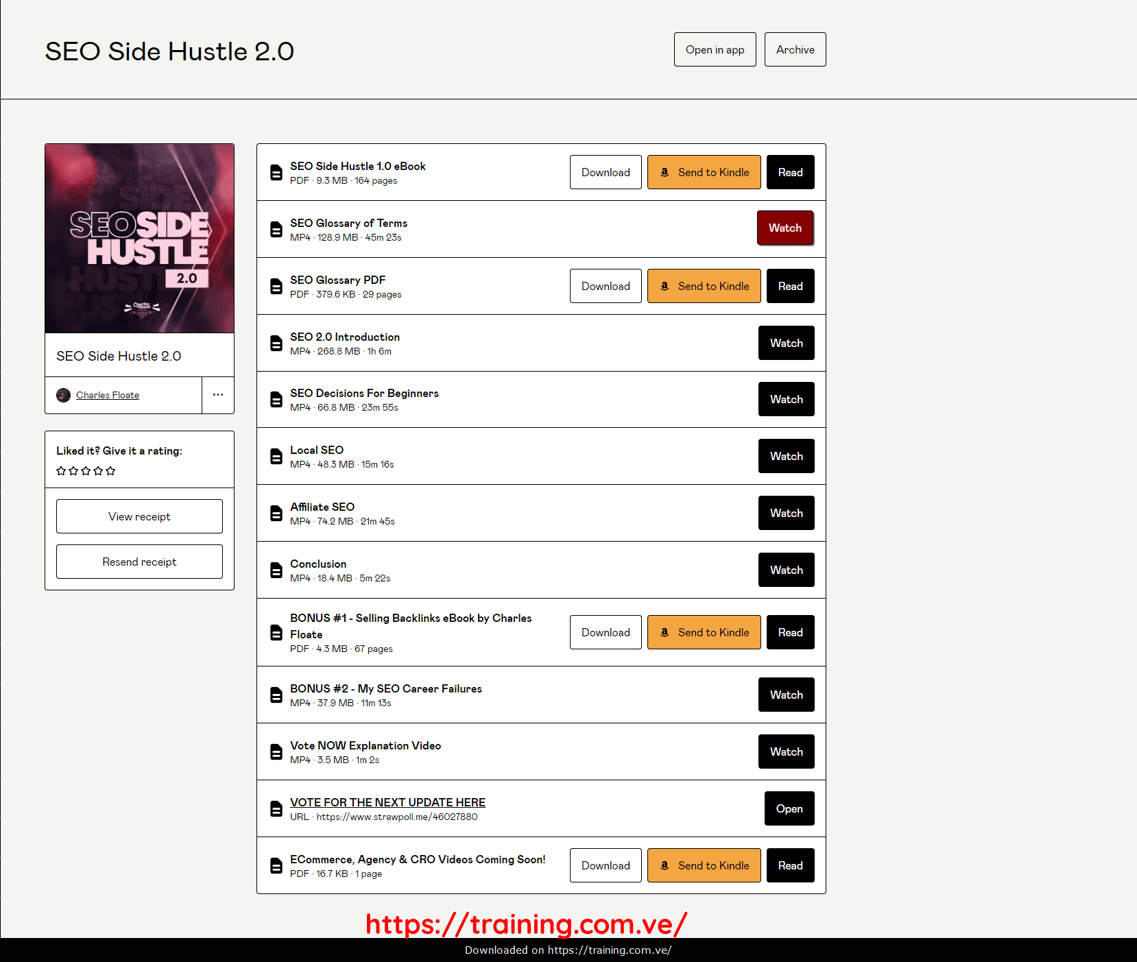Watch the SEO Glossary of Terms video

pyautogui.click(x=785, y=228)
